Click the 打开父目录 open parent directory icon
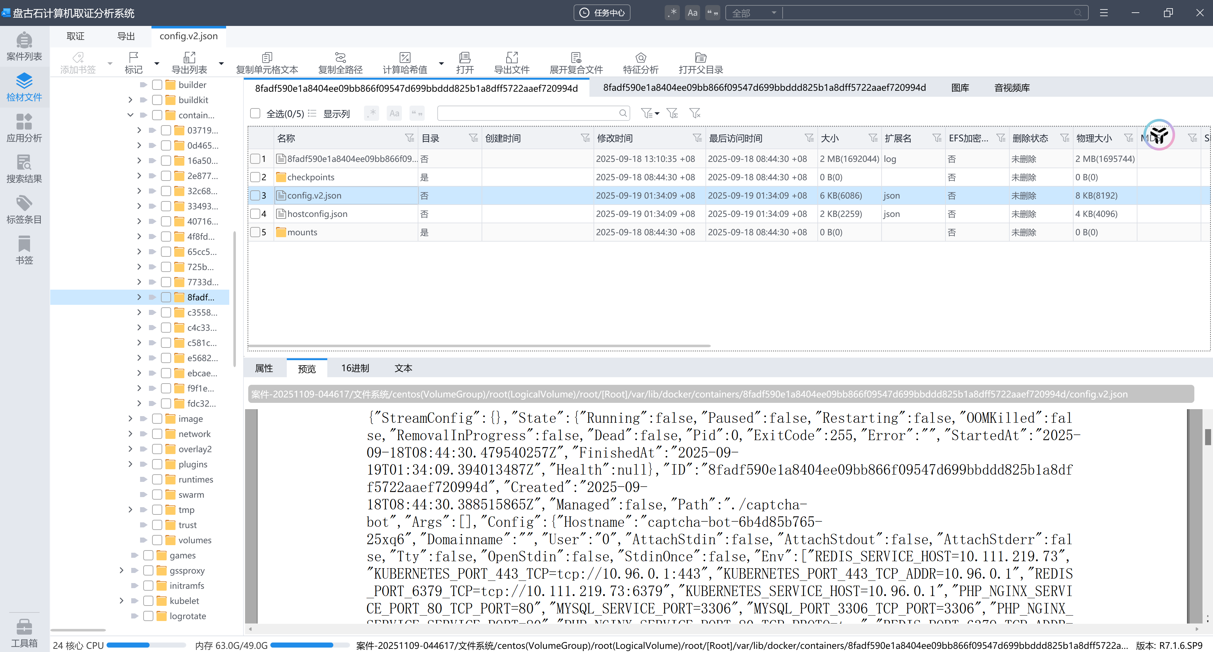The image size is (1213, 652). 700,58
